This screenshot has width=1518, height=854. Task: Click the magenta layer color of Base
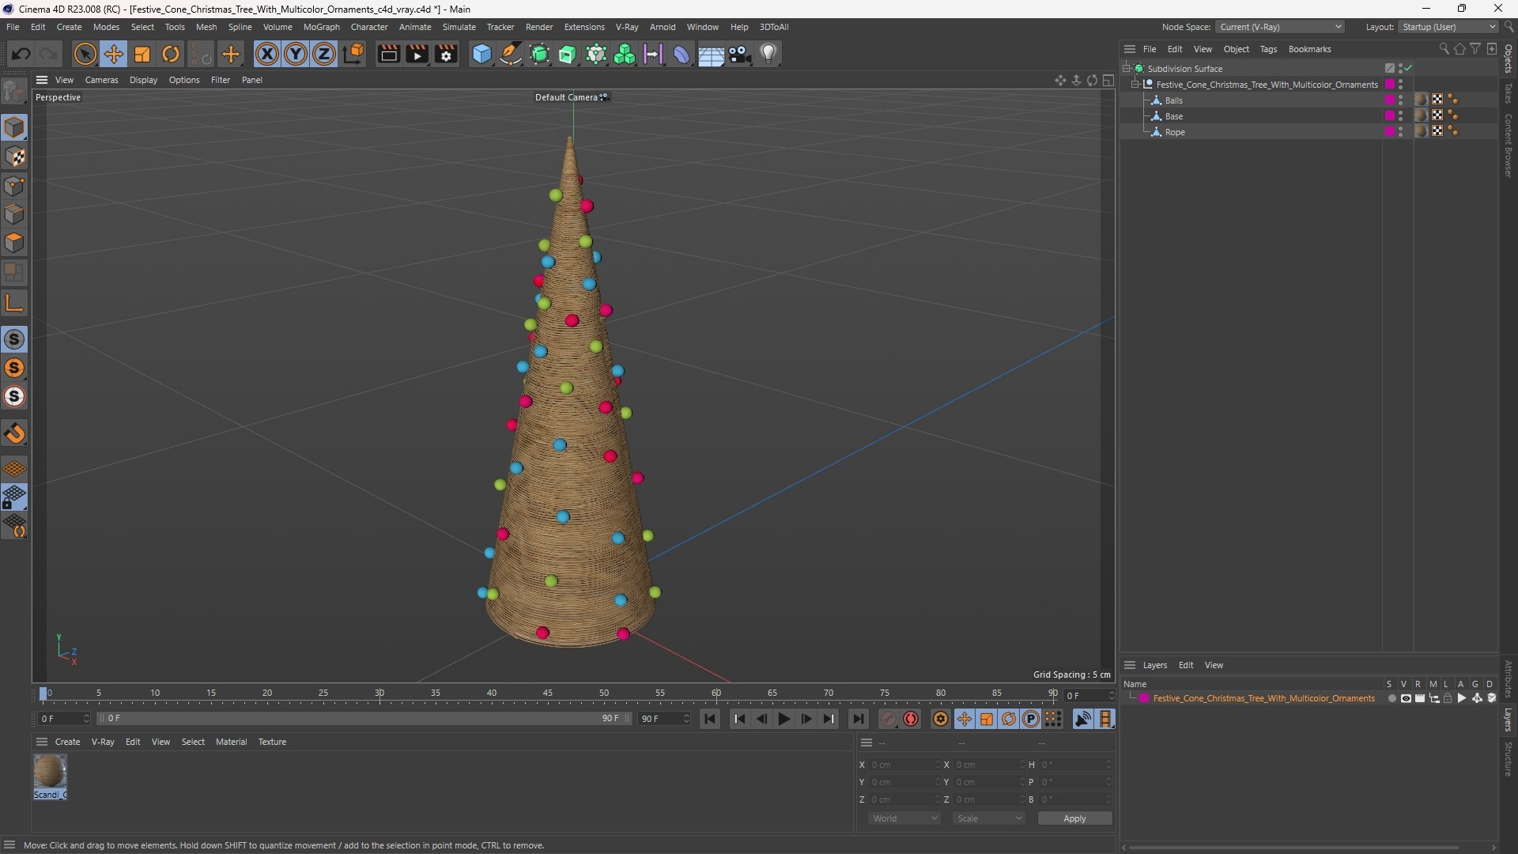[x=1389, y=116]
